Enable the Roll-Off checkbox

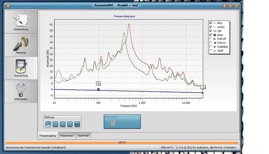click(211, 39)
